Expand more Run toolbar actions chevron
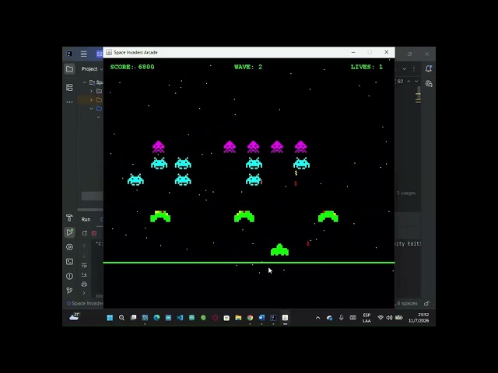 click(84, 293)
